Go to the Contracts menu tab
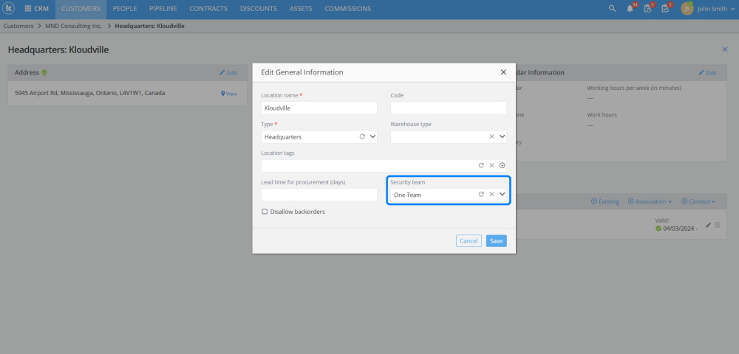The height and width of the screenshot is (354, 739). 208,9
